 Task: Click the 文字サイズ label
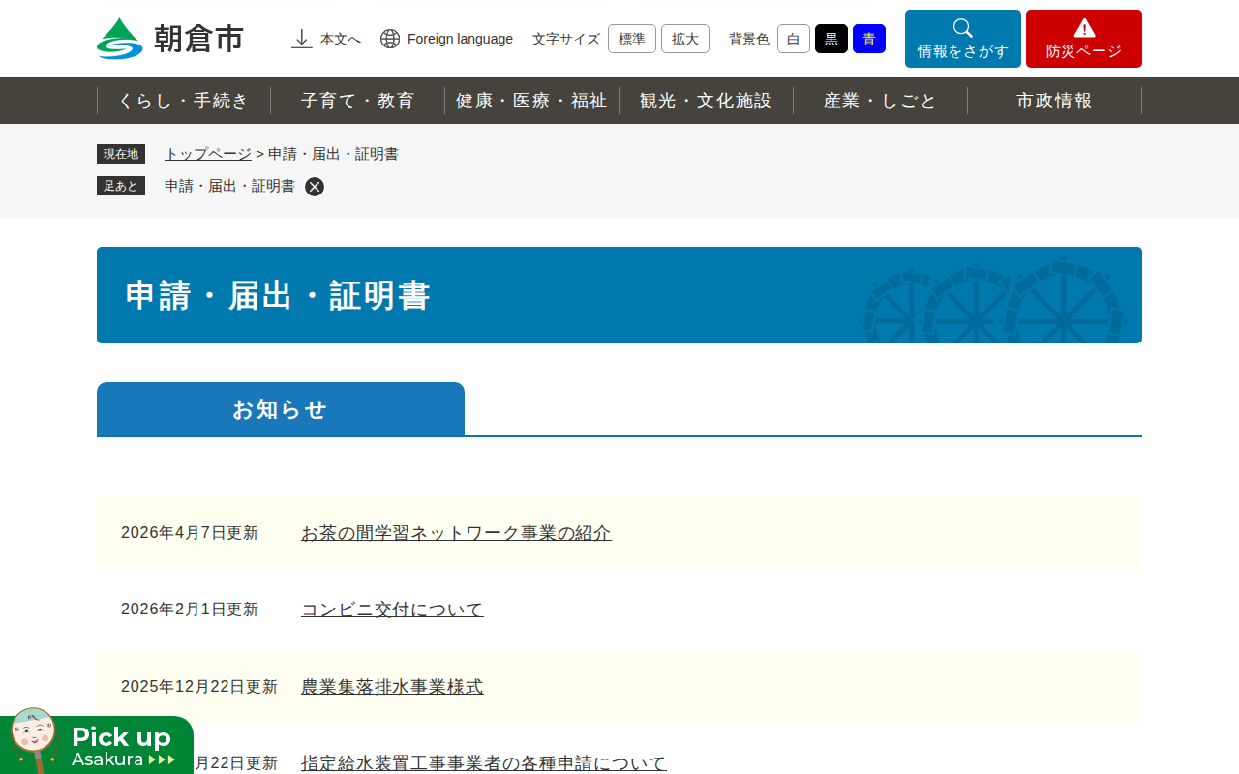click(566, 39)
